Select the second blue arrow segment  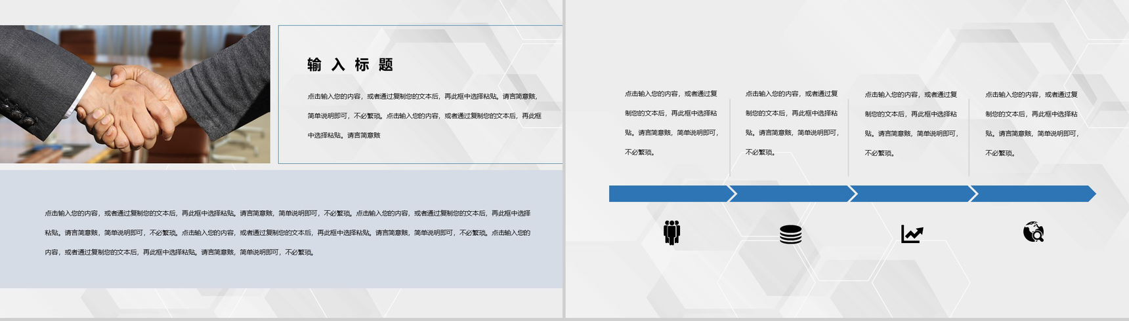coord(792,194)
